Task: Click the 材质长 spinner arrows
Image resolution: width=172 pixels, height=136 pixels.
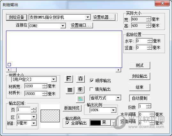Action: coord(45,94)
